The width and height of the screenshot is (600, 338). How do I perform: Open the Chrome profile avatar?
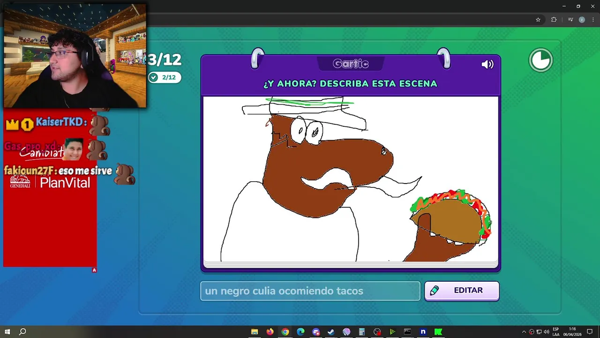(582, 20)
